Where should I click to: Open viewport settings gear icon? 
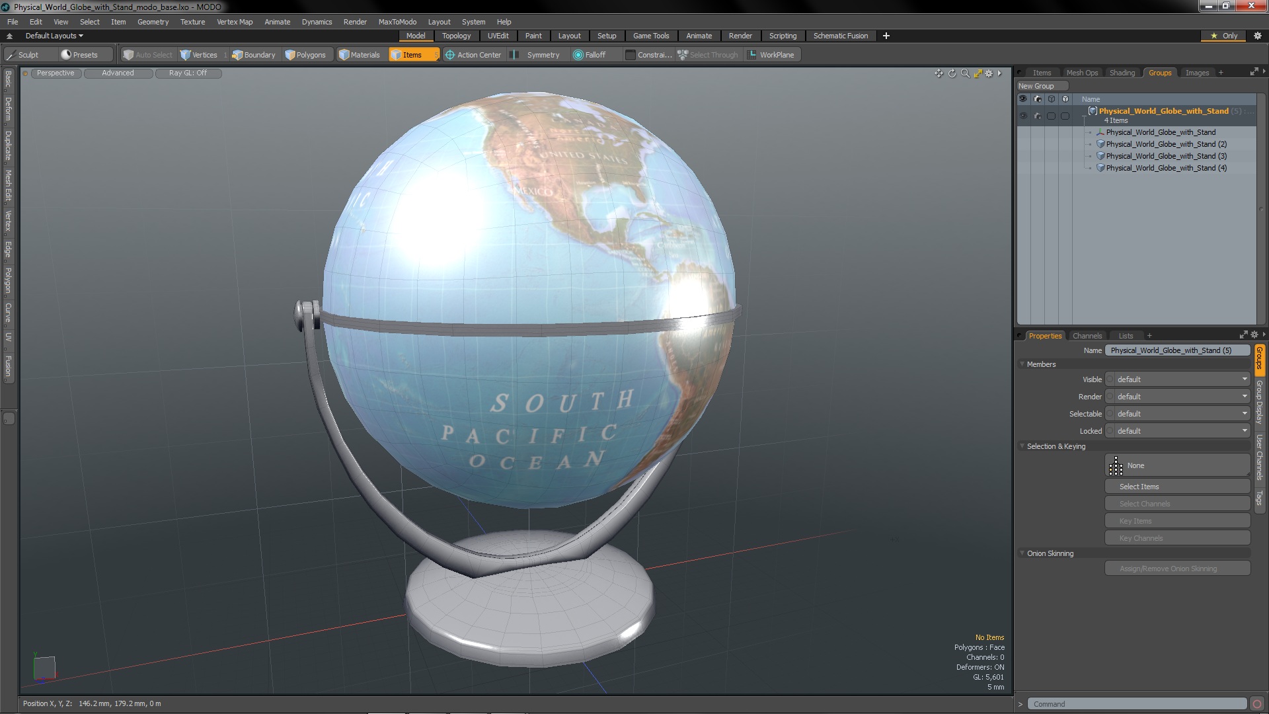pos(989,73)
